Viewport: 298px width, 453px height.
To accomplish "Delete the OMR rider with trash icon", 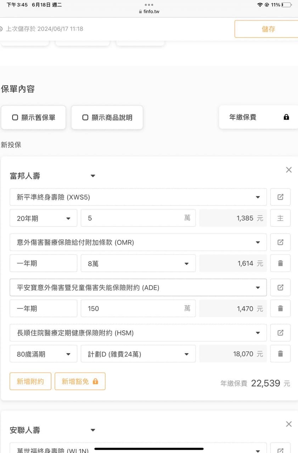I will click(x=280, y=263).
